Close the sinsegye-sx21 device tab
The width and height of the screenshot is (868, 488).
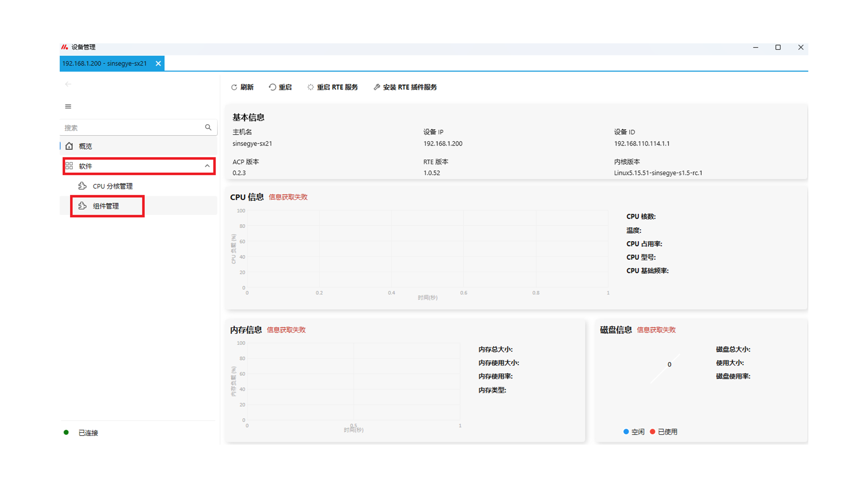(158, 64)
